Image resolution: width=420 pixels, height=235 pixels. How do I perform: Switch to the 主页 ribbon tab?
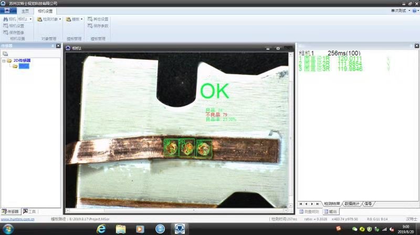click(25, 11)
